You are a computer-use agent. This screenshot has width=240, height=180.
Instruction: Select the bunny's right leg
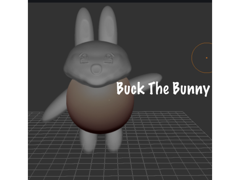(x=113, y=140)
